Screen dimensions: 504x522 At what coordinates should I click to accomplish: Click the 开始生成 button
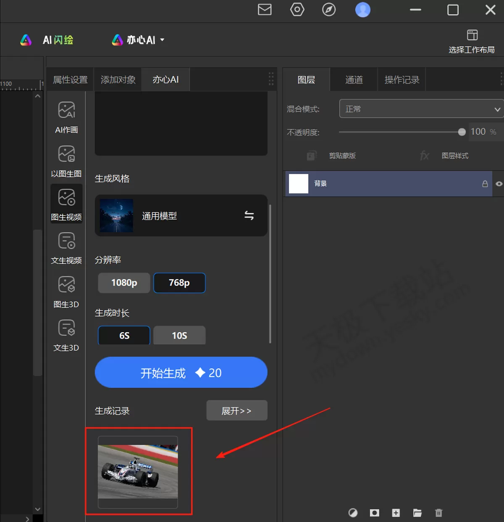coord(181,373)
